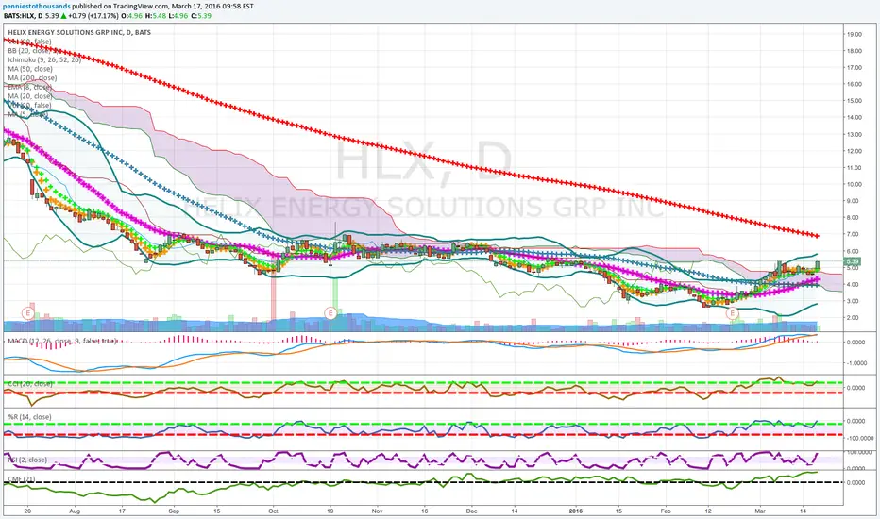The height and width of the screenshot is (519, 880).
Task: Click the earnings E marker near February 12
Action: [732, 313]
